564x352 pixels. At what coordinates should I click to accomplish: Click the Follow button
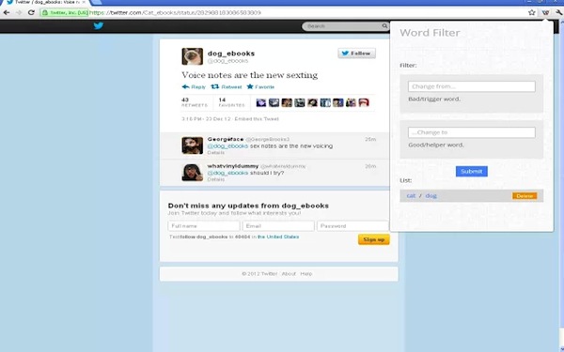(x=357, y=54)
